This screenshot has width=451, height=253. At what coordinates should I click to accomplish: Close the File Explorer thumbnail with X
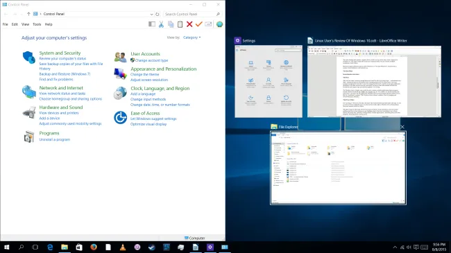click(x=402, y=127)
